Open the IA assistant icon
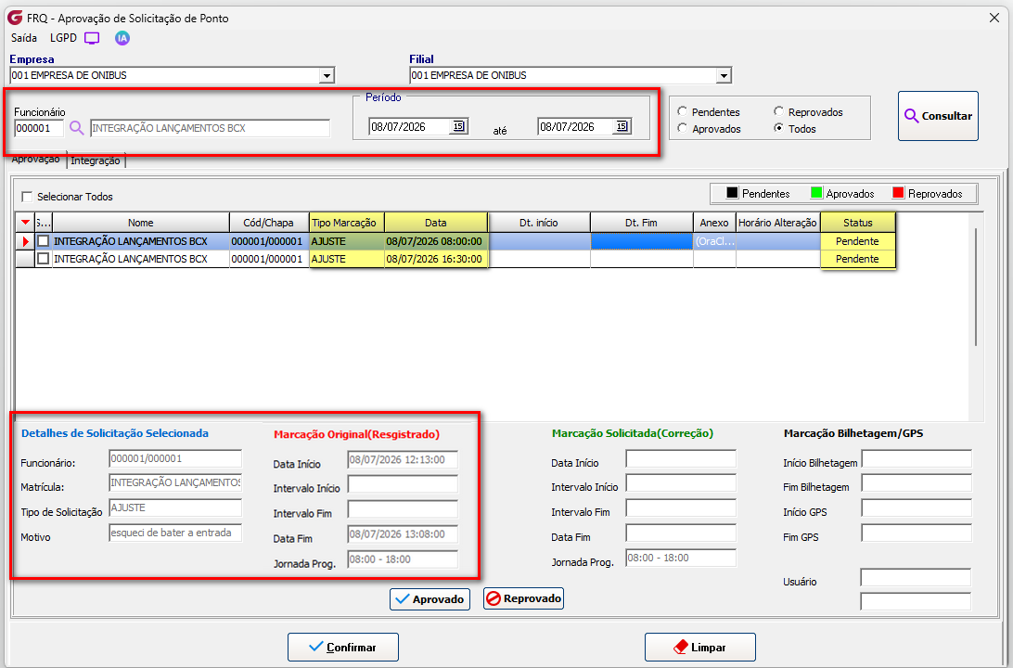Image resolution: width=1013 pixels, height=668 pixels. (x=122, y=38)
